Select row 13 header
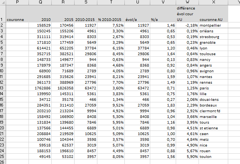 (x=3, y=88)
